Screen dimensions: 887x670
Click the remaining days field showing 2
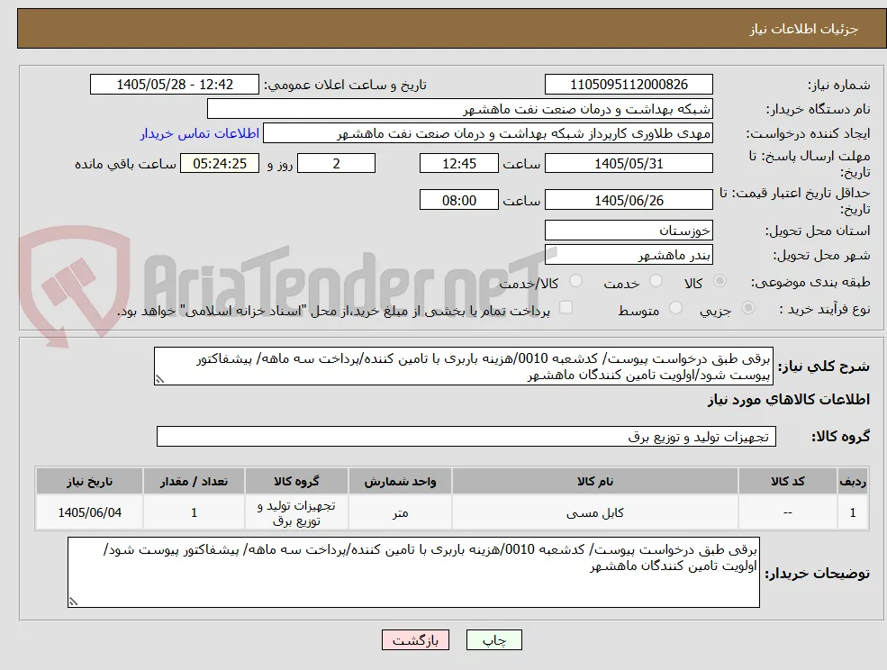tap(336, 164)
